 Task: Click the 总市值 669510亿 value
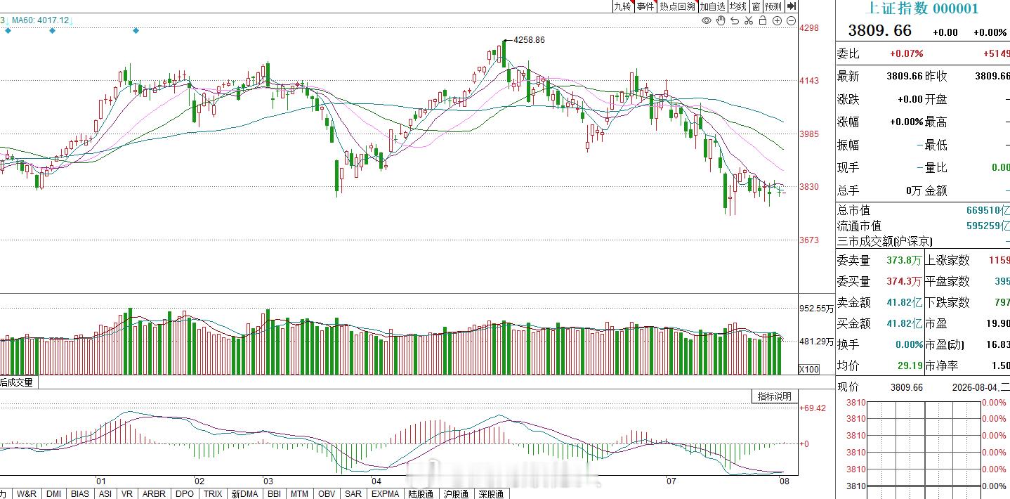point(988,210)
